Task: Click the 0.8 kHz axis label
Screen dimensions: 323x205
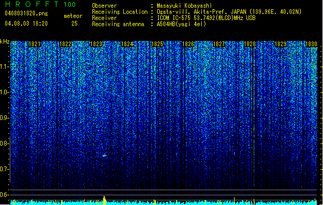Action: (5, 143)
